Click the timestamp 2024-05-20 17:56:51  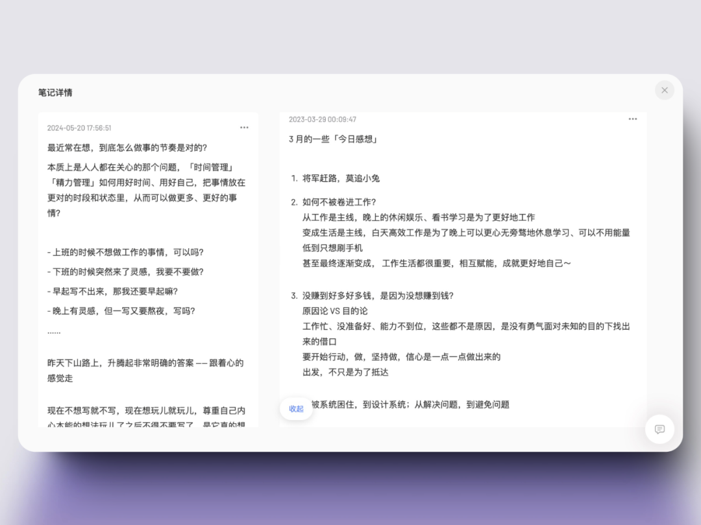tap(79, 128)
